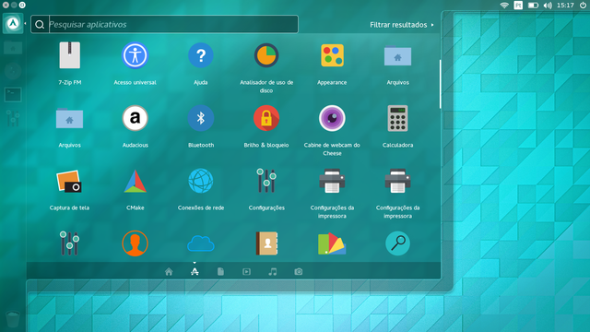Launch the Audacious music player
The image size is (590, 332).
pyautogui.click(x=136, y=118)
